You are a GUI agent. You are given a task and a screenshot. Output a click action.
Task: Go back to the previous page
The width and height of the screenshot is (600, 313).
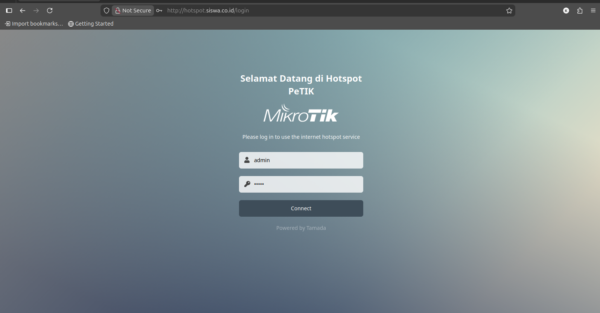click(x=23, y=11)
